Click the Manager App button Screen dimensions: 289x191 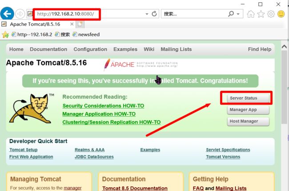click(x=248, y=110)
